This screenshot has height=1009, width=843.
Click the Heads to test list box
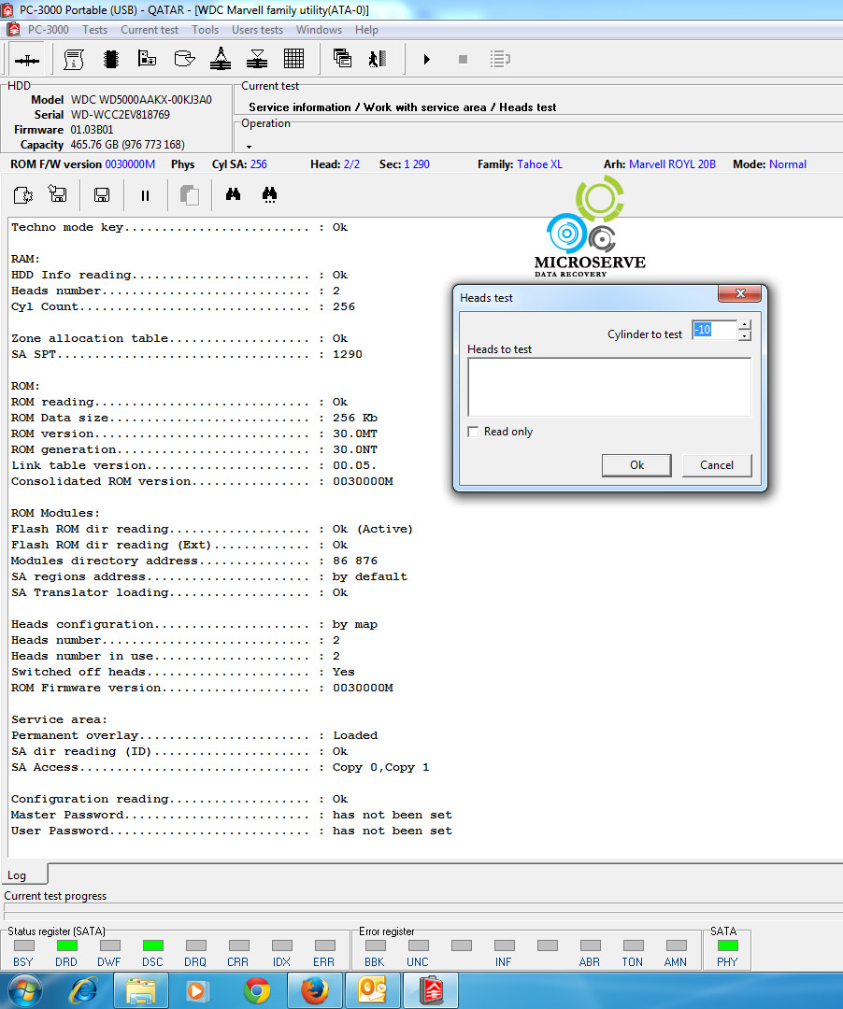(x=609, y=388)
